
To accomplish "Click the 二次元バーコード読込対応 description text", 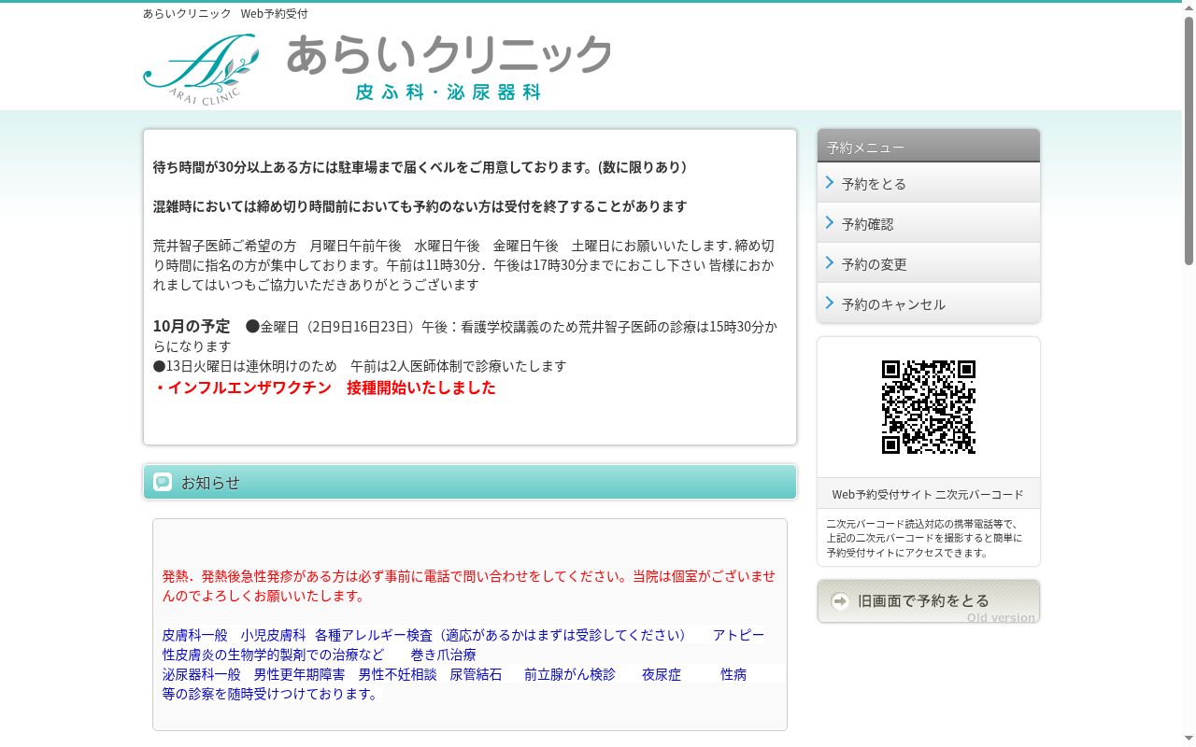I will [924, 538].
